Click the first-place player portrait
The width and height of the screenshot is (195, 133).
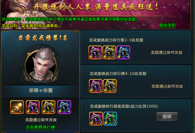(41, 65)
